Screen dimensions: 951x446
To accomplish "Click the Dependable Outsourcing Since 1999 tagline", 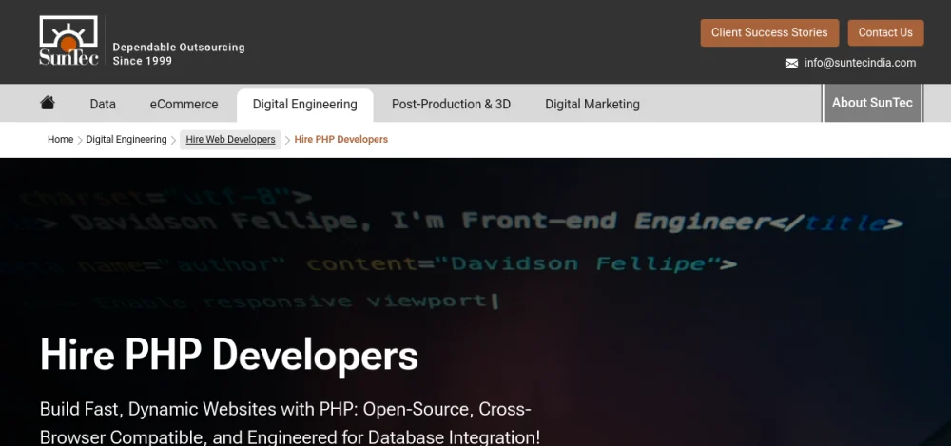I will tap(179, 54).
